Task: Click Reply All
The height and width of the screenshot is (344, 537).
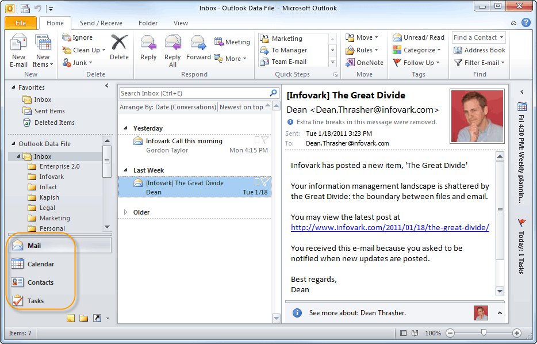Action: coord(172,51)
